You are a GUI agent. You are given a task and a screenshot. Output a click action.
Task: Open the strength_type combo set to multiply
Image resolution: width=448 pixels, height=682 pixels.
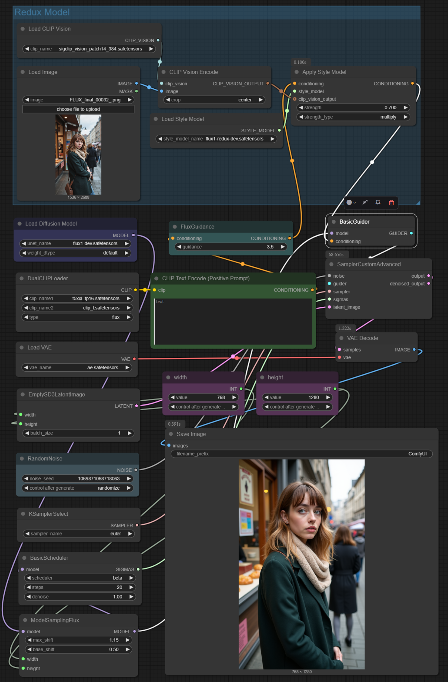[x=353, y=117]
